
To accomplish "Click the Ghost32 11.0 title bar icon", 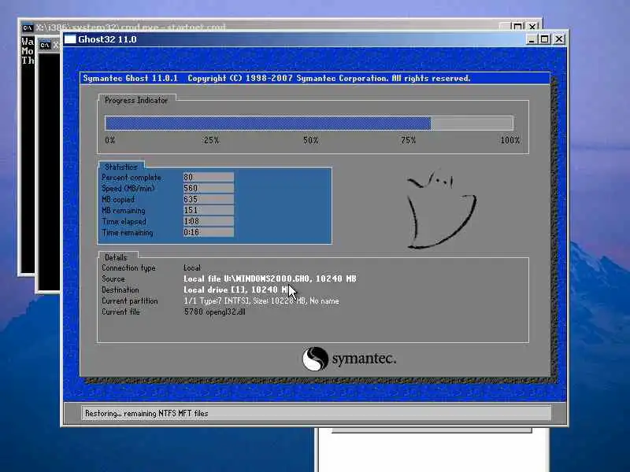I will click(70, 39).
